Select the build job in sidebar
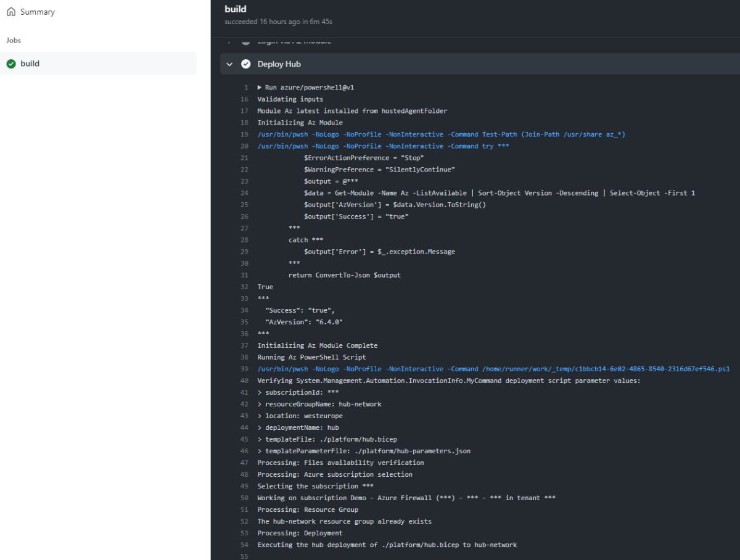740x560 pixels. (x=99, y=64)
